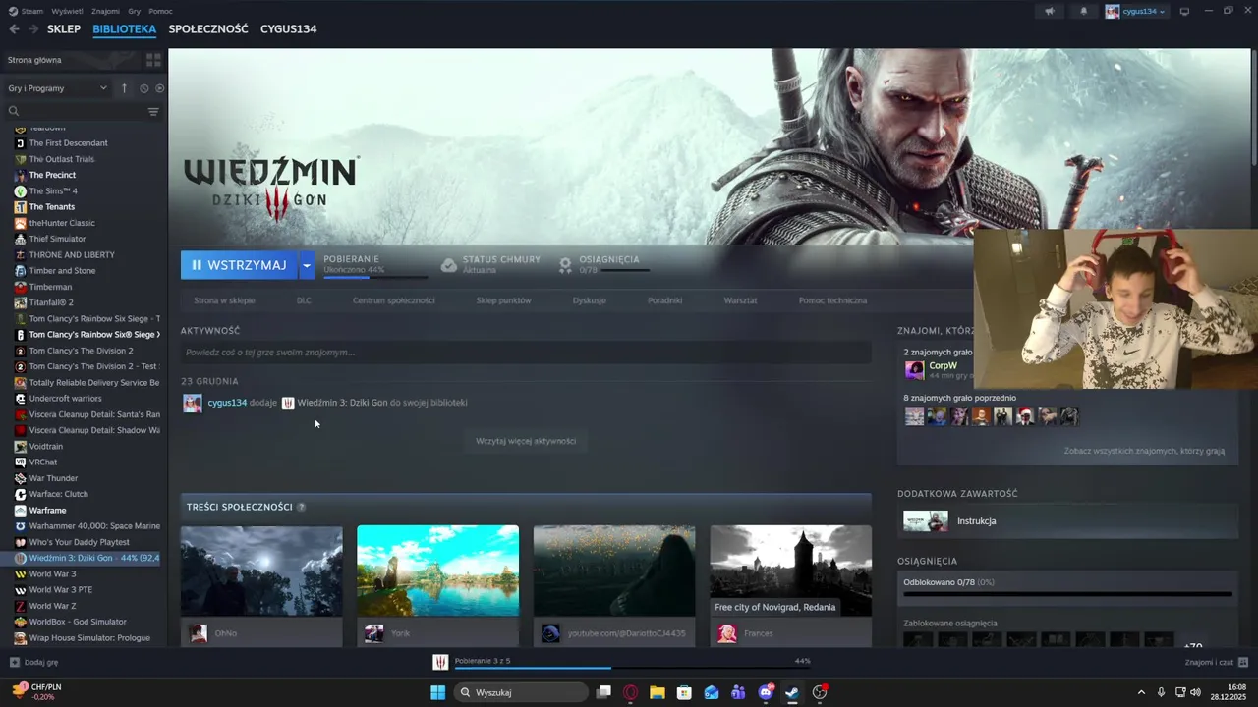Select friend CorpW
The height and width of the screenshot is (707, 1258).
coord(943,366)
